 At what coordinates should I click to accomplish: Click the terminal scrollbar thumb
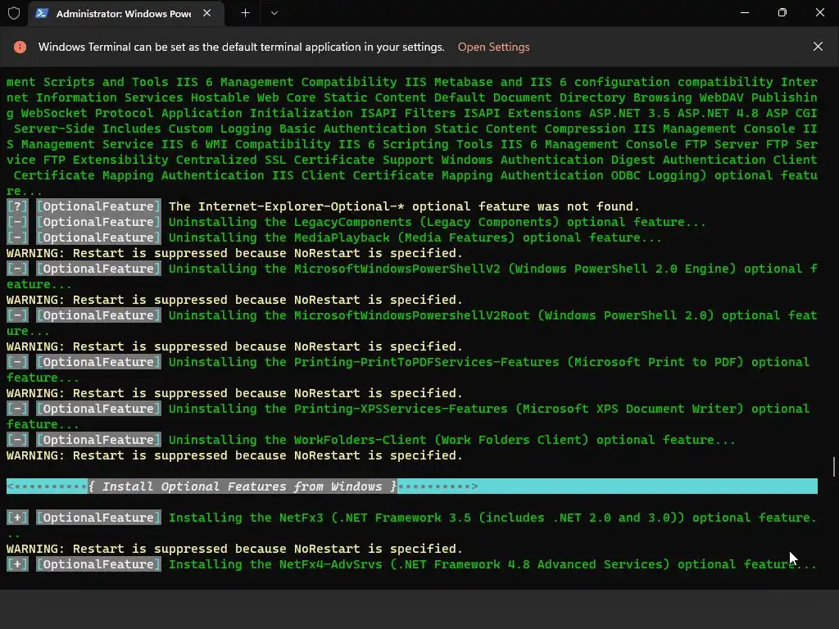833,466
